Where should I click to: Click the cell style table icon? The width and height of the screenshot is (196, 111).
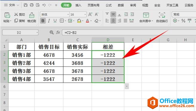click(x=70, y=21)
